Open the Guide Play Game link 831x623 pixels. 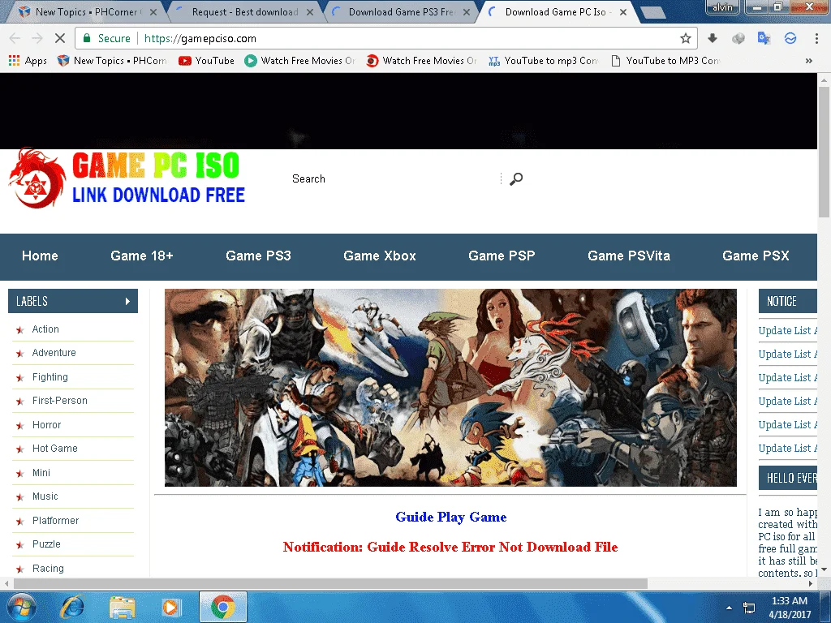coord(451,517)
